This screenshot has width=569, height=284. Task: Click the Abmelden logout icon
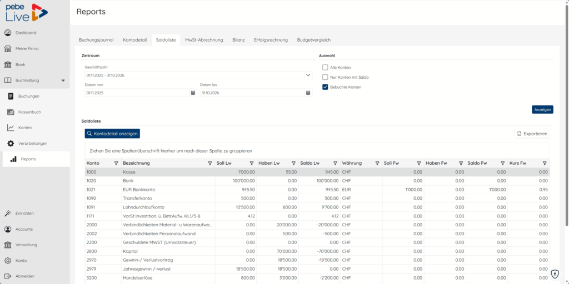pos(8,276)
